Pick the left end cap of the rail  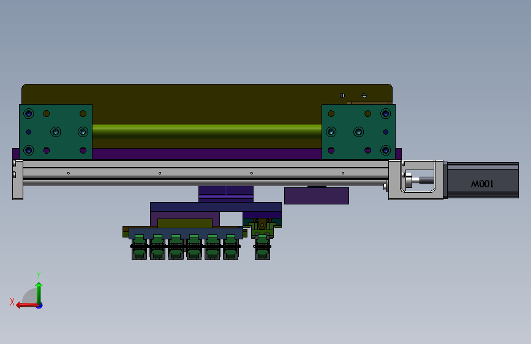[18, 180]
